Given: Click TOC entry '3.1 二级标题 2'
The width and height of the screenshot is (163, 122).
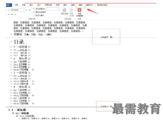Looking at the screenshot, I should (22, 76).
